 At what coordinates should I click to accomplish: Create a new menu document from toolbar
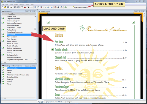2,7
